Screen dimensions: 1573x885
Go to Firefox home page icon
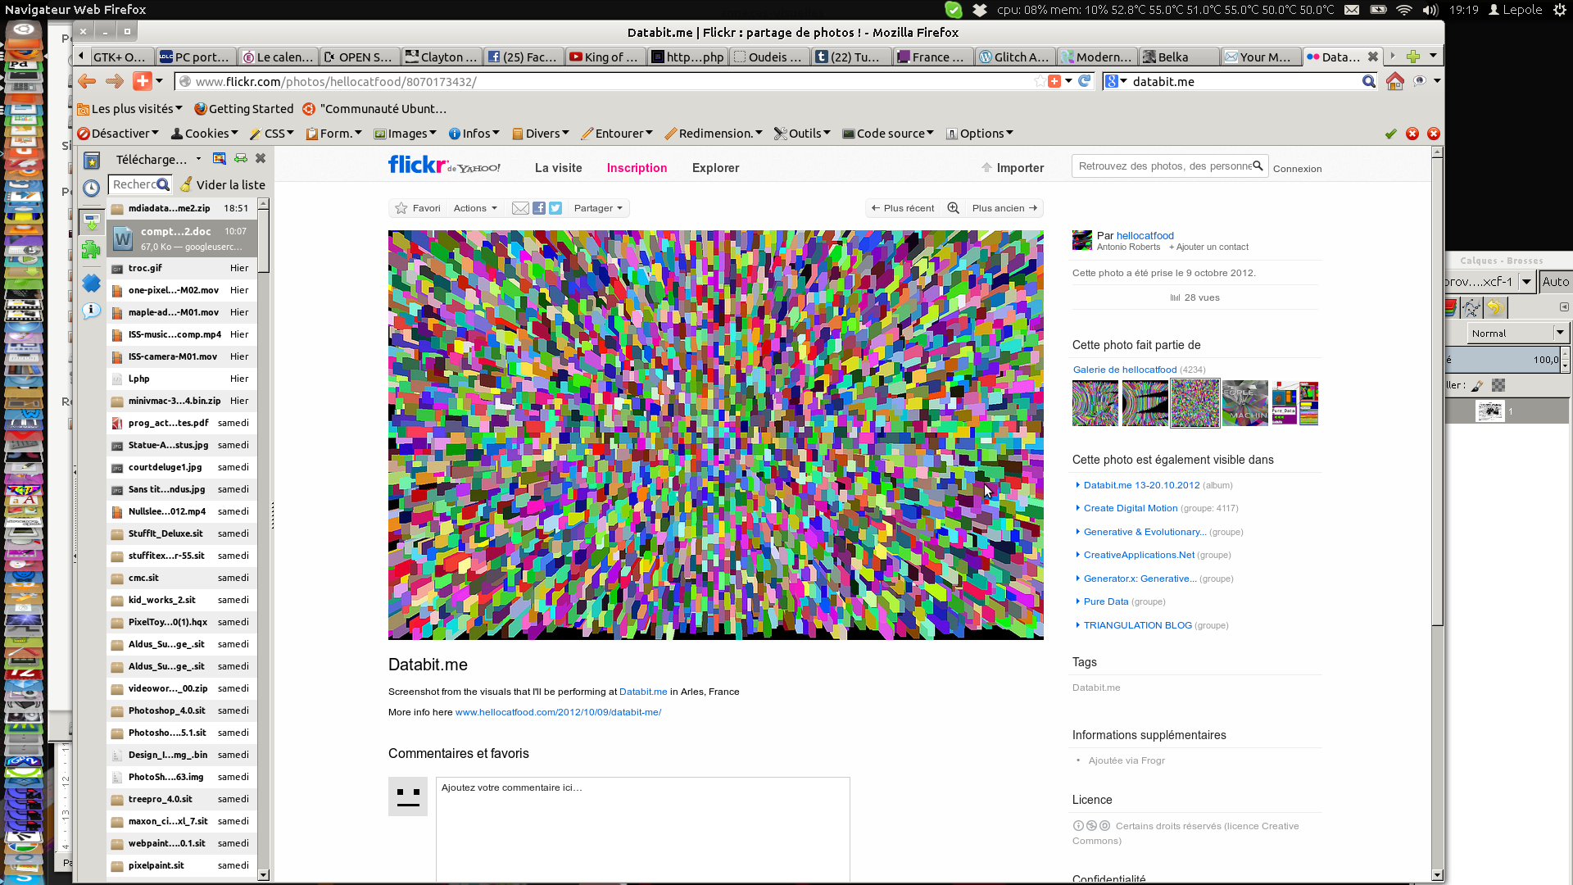1394,82
